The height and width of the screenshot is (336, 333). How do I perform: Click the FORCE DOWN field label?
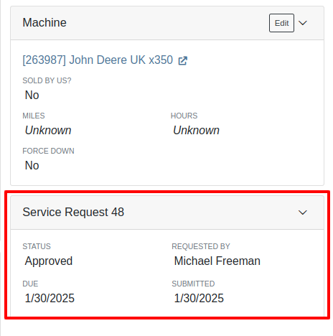pyautogui.click(x=48, y=151)
